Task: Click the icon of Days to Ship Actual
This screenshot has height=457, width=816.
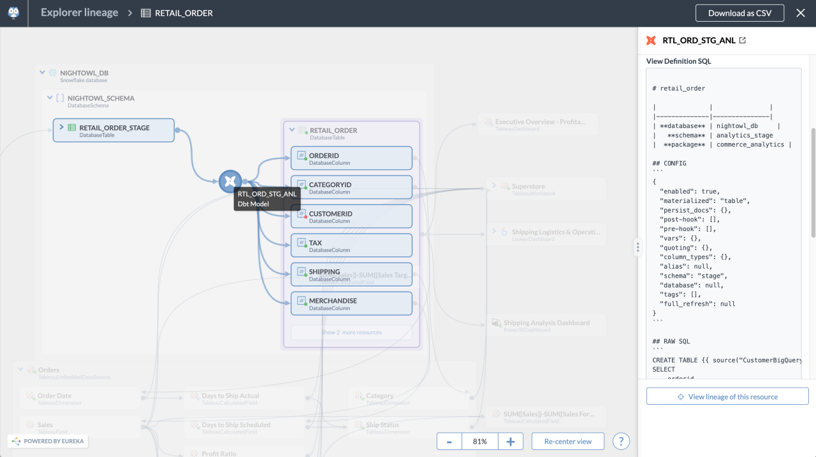Action: point(194,396)
